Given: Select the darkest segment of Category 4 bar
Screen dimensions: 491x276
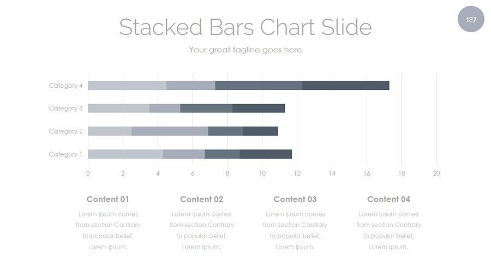Looking at the screenshot, I should click(x=345, y=85).
